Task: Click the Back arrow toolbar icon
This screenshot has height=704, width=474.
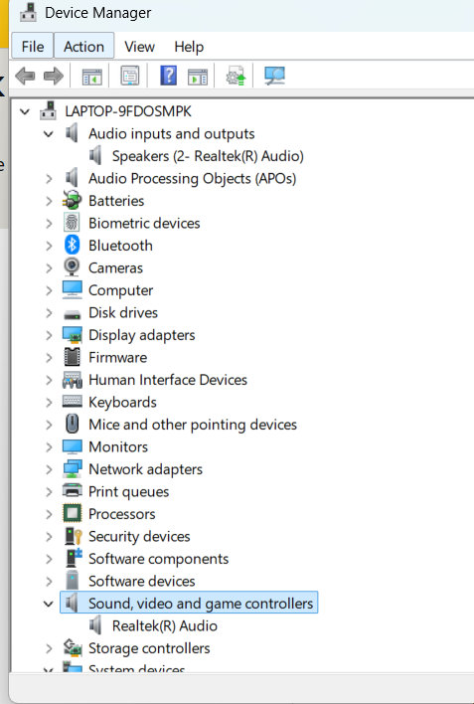Action: click(25, 76)
